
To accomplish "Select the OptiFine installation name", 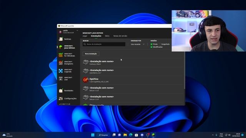I will pos(94,79).
